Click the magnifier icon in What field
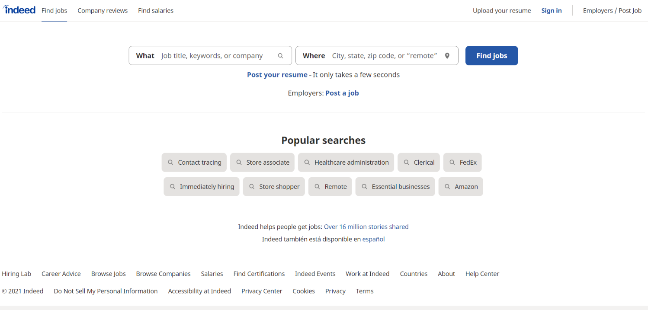The width and height of the screenshot is (648, 310). pyautogui.click(x=280, y=56)
